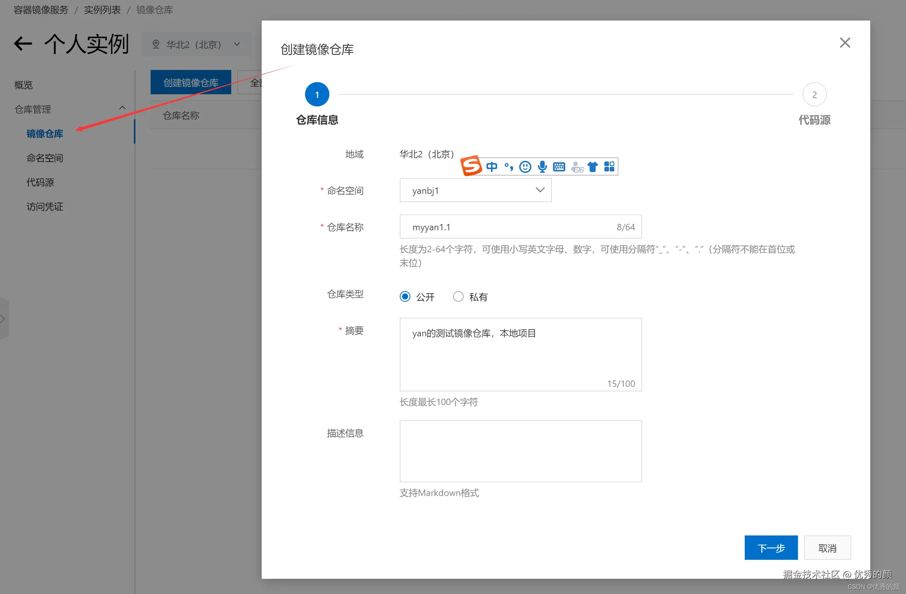
Task: Click step 2 代码源 progress circle
Action: (x=815, y=94)
